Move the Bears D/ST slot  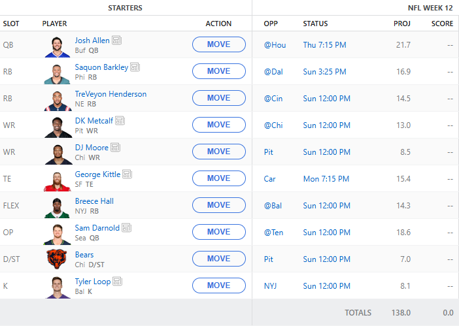tap(218, 259)
